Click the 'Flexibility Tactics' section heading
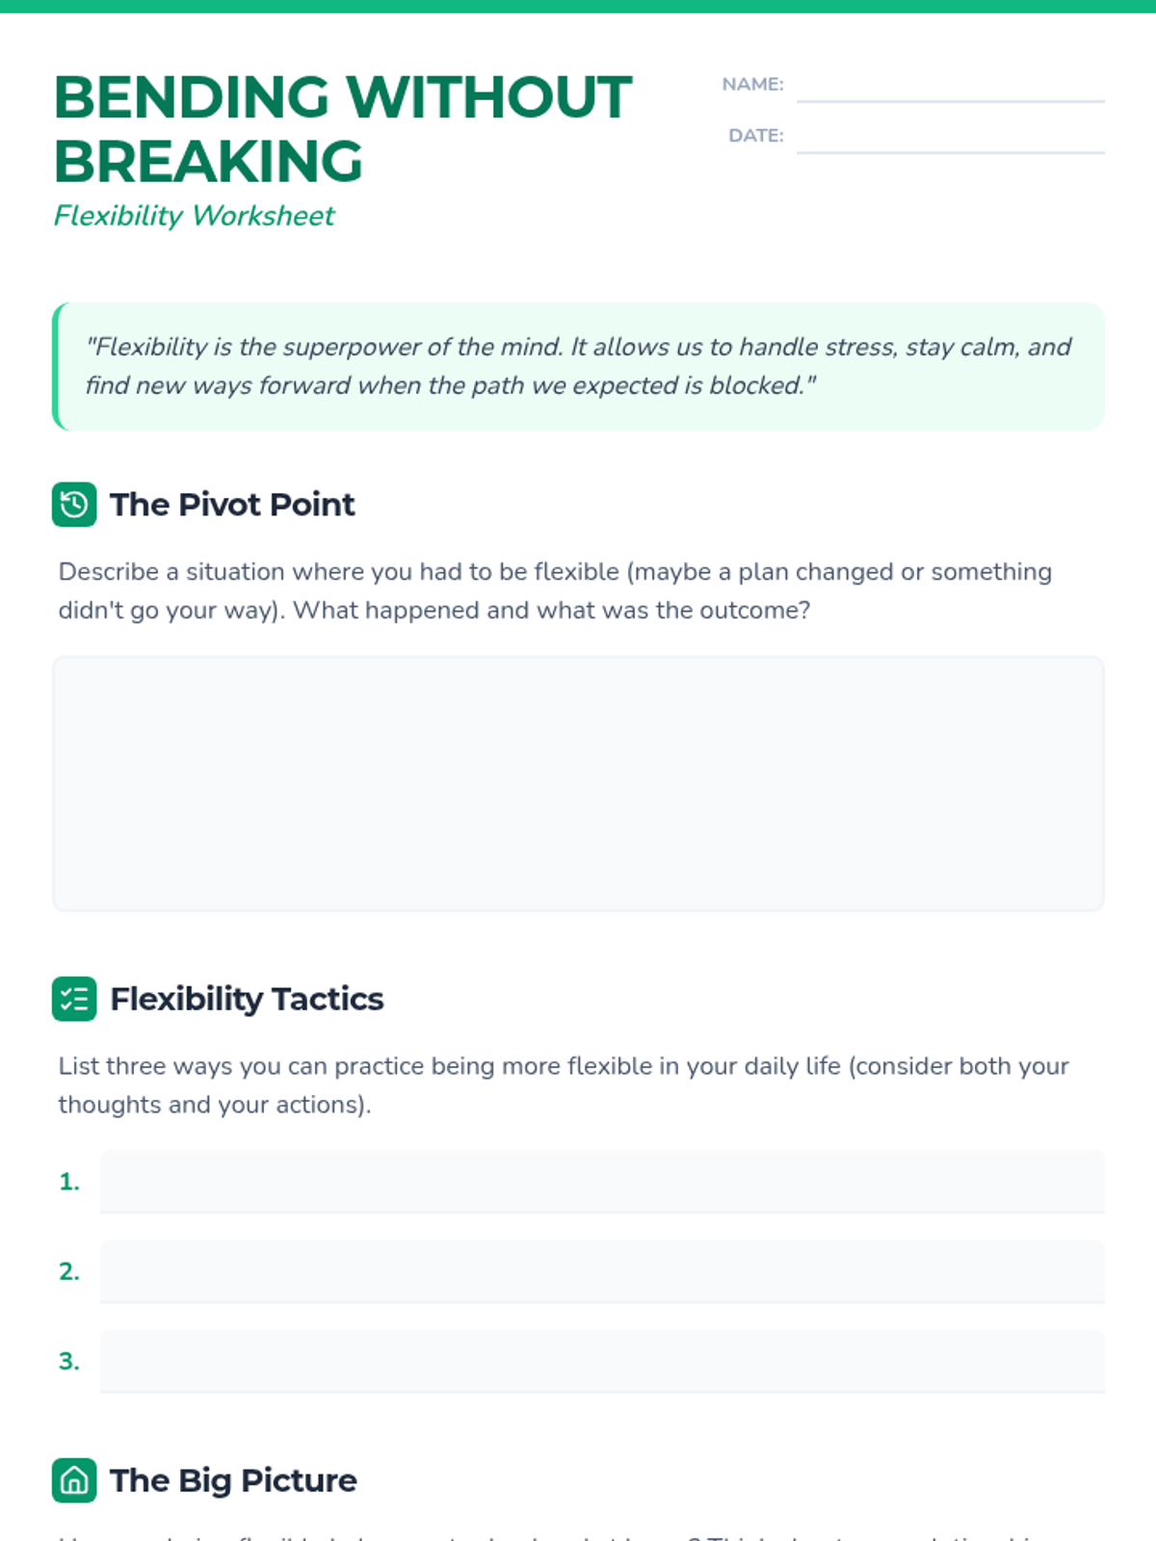This screenshot has width=1156, height=1541. 247,999
